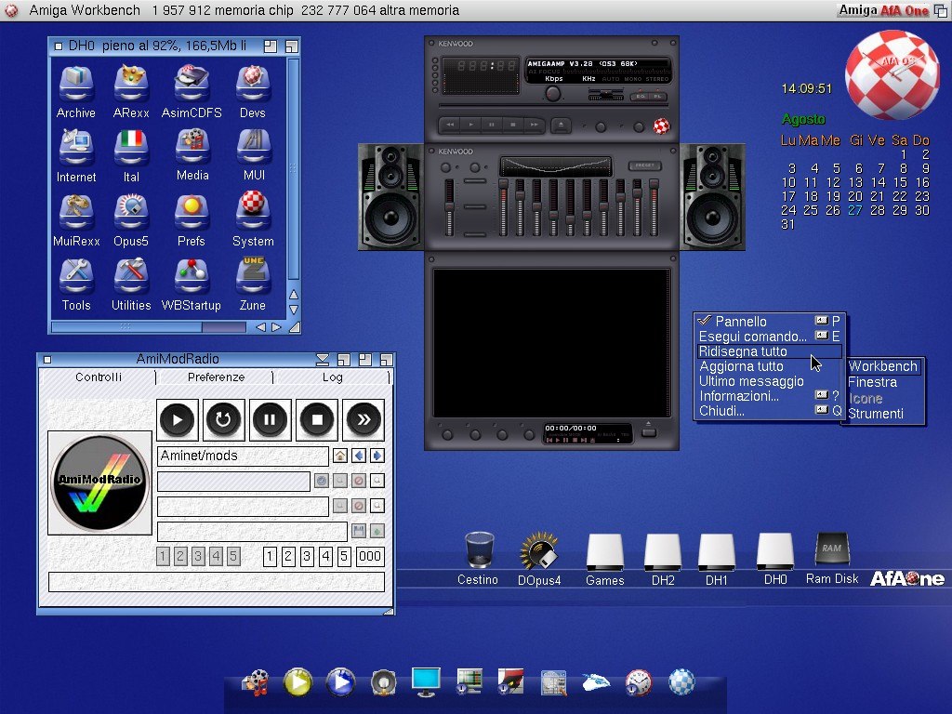Viewport: 952px width, 714px height.
Task: Toggle the Pannello checked menu item
Action: pos(741,322)
